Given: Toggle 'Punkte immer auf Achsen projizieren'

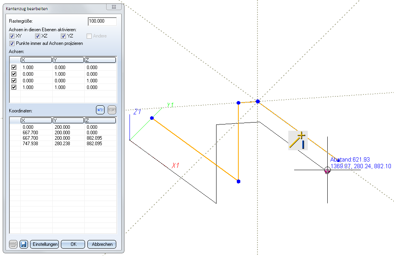Looking at the screenshot, I should 12,43.
